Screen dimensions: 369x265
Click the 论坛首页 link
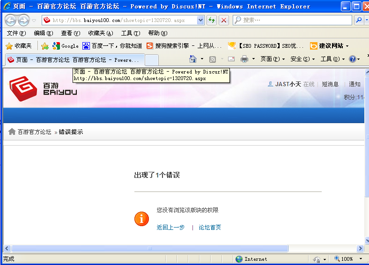point(210,228)
